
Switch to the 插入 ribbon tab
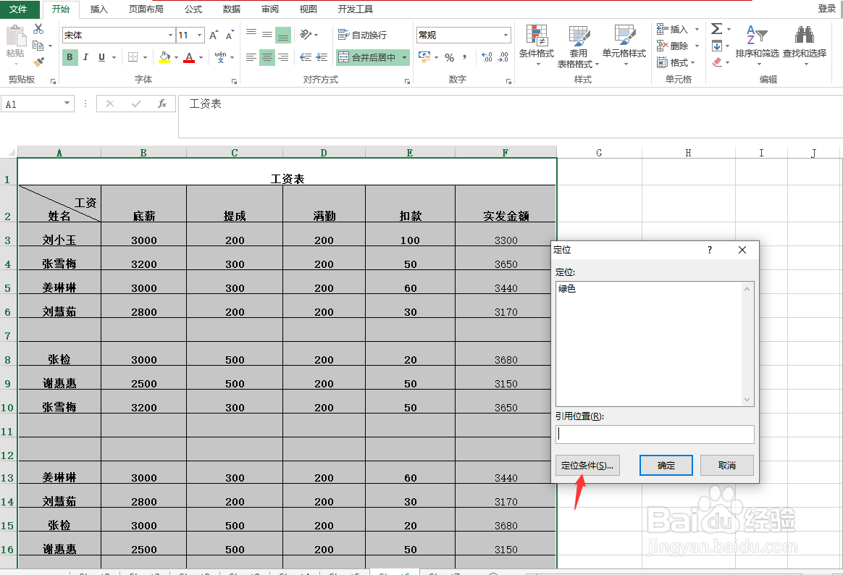99,9
